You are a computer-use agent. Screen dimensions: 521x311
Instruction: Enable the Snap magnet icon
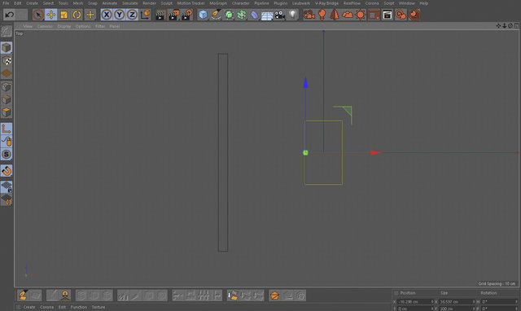(x=7, y=171)
